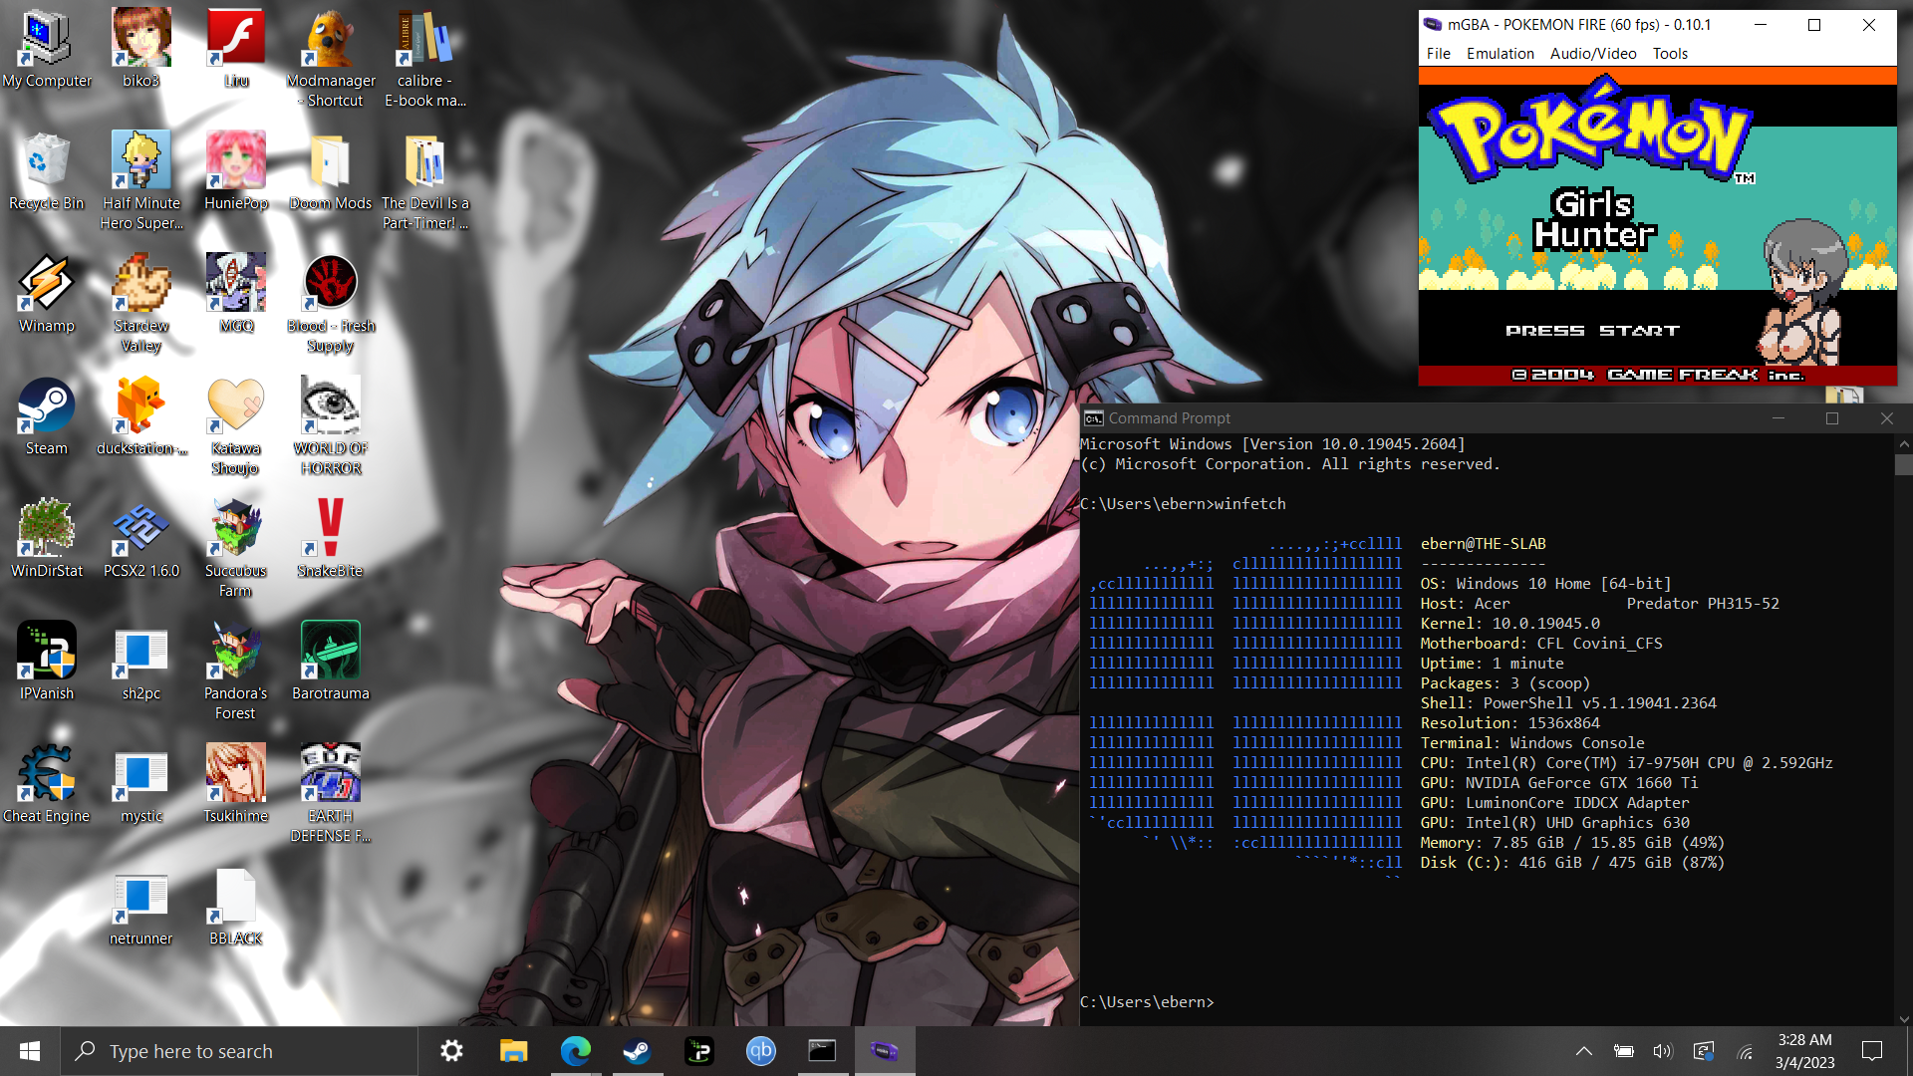1913x1076 pixels.
Task: Launch Blood Fresh Supply shortcut
Action: coord(331,303)
